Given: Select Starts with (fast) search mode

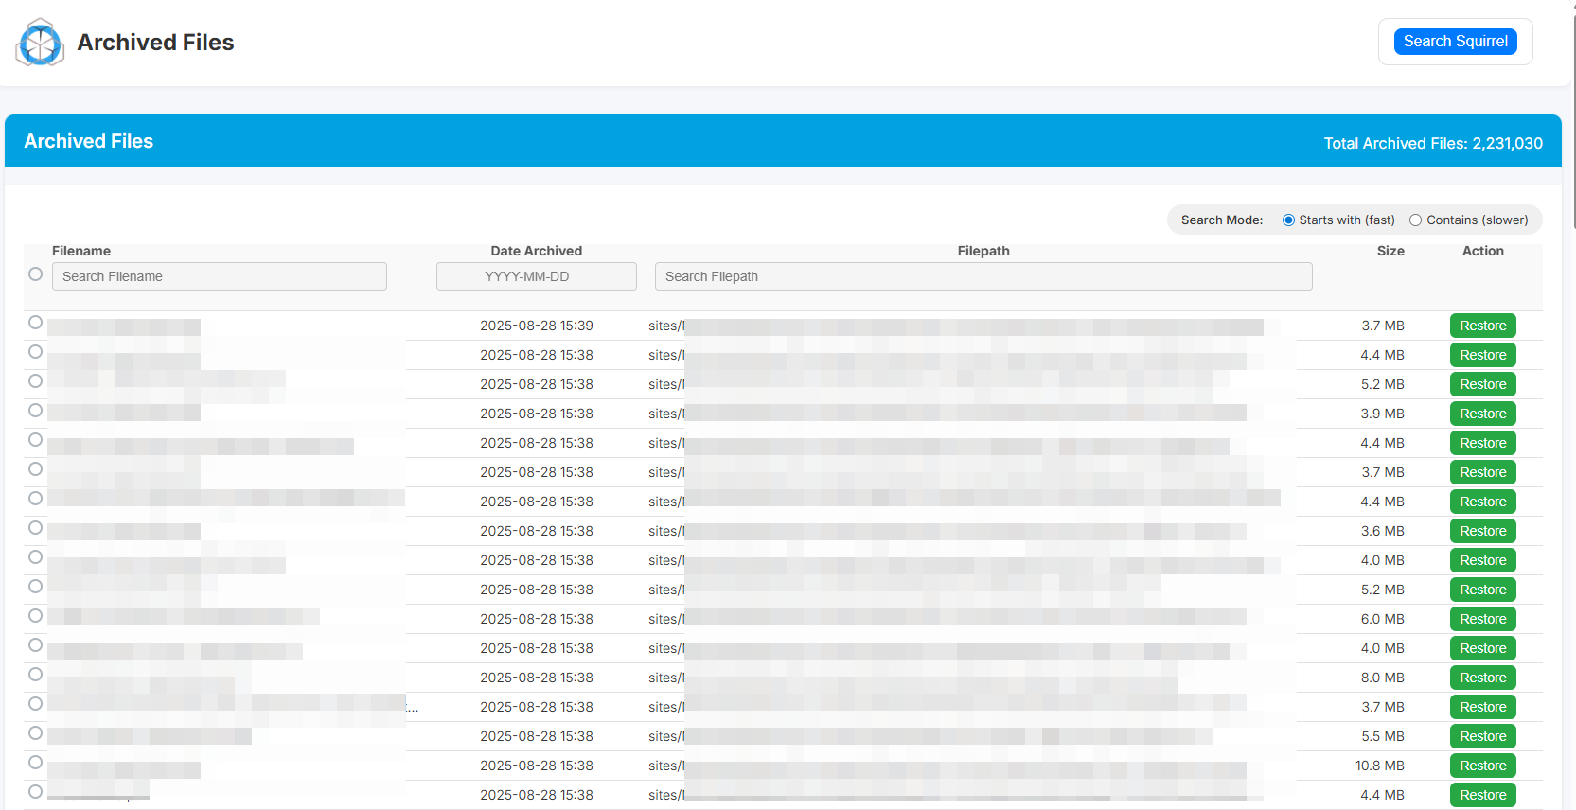Looking at the screenshot, I should point(1288,220).
